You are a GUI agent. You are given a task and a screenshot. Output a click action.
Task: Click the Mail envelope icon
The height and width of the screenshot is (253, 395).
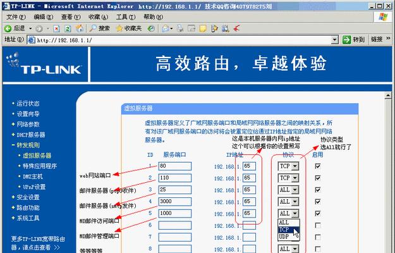[x=166, y=28]
